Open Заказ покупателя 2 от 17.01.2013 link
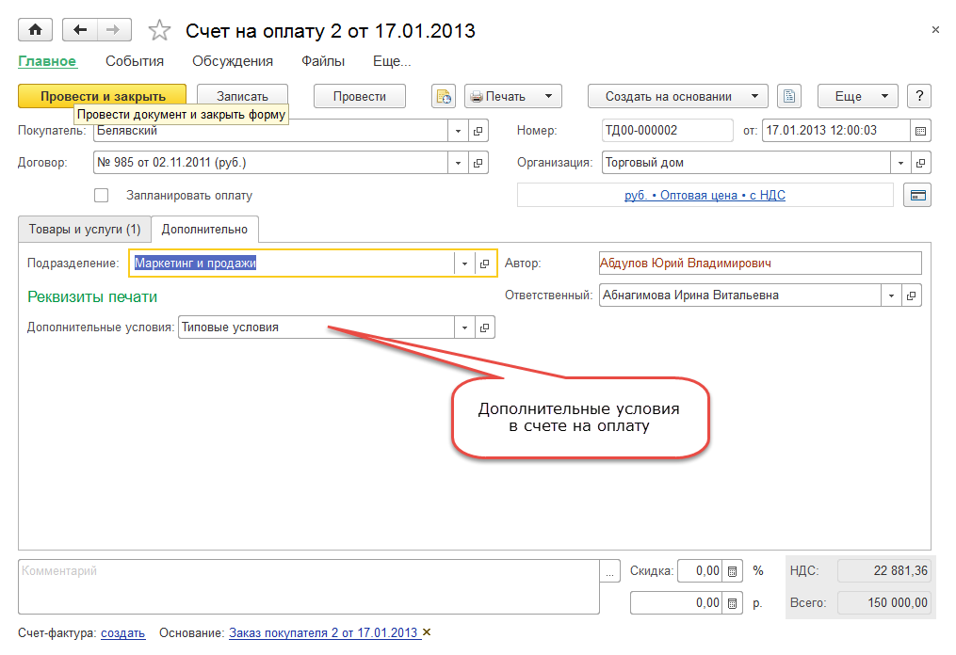 pyautogui.click(x=323, y=633)
